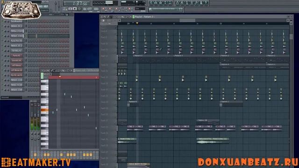299x168 pixels.
Task: Click the playhead marker in piano roll ruler
Action: point(60,77)
